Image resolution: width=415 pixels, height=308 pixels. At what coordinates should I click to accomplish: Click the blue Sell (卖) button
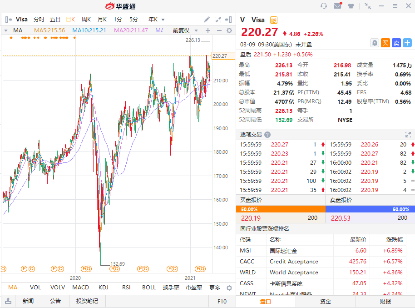[396, 43]
